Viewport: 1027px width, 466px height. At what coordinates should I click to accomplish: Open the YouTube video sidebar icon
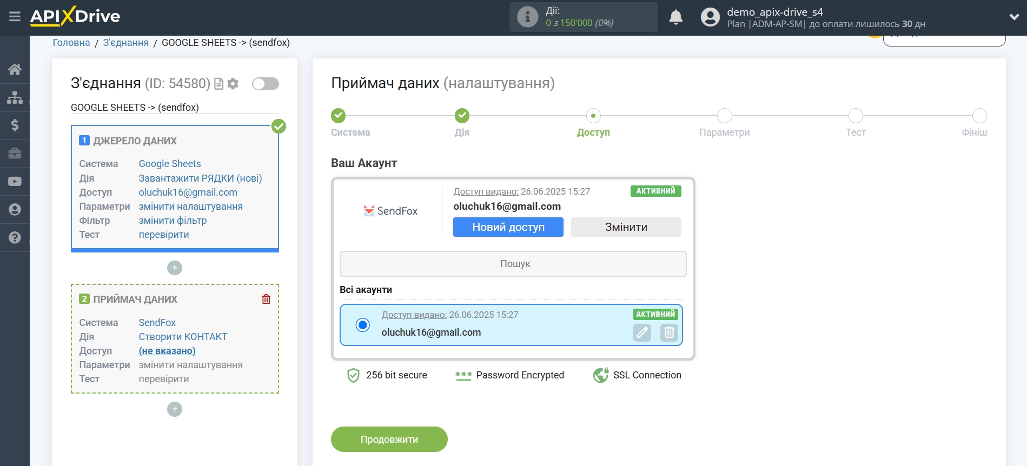point(15,182)
